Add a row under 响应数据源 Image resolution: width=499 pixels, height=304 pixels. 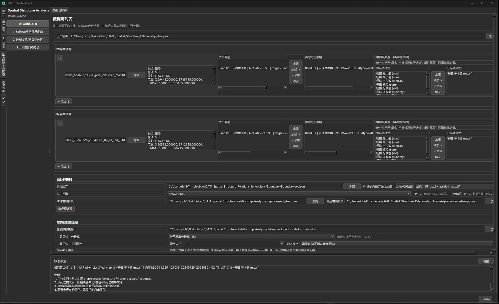pos(63,167)
